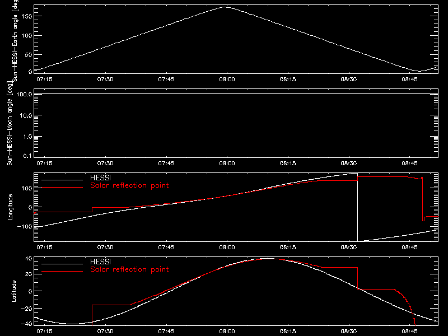
Task: Click 07:30 label under Earth angle plot
Action: tap(105, 79)
